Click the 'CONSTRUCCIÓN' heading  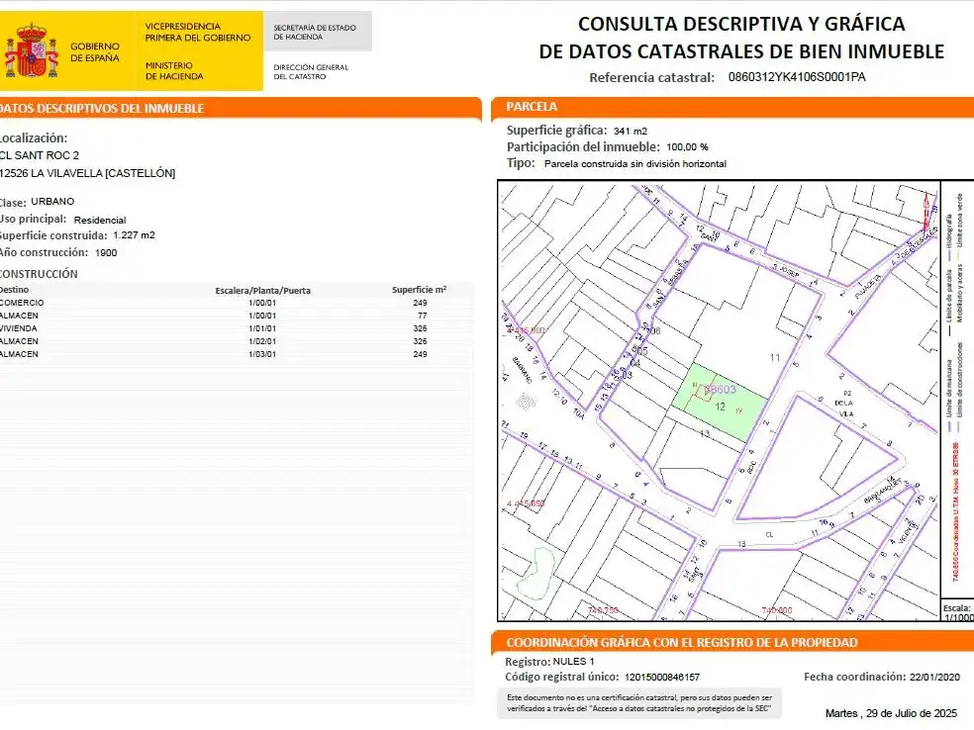pos(39,274)
